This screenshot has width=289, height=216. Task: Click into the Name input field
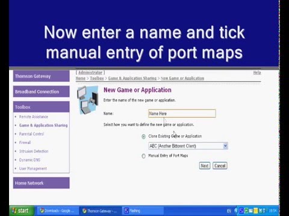click(182, 113)
